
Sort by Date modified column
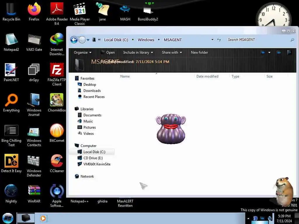click(x=212, y=76)
